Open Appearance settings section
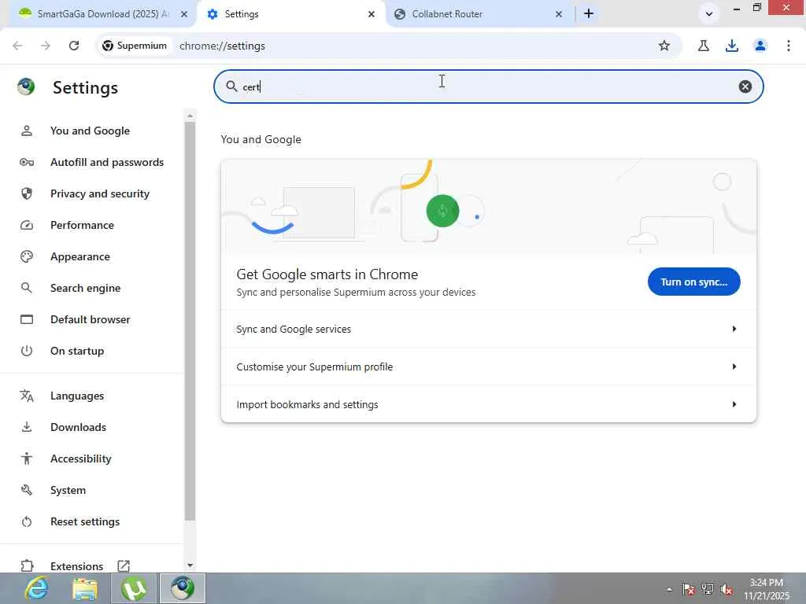 (x=80, y=256)
